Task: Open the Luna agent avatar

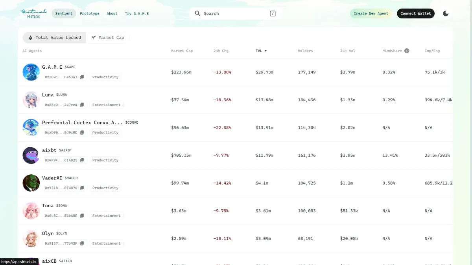Action: [x=31, y=100]
